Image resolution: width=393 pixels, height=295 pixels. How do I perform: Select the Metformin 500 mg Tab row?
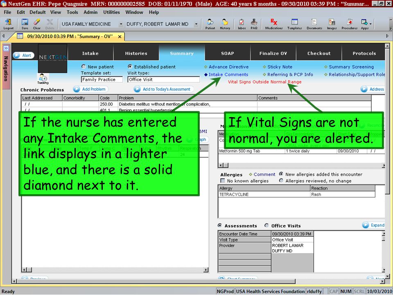(x=302, y=151)
